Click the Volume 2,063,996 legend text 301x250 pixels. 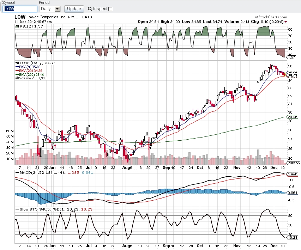32,78
